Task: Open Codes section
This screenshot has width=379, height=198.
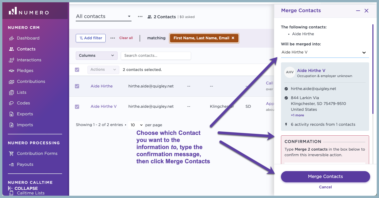Action: click(x=24, y=103)
